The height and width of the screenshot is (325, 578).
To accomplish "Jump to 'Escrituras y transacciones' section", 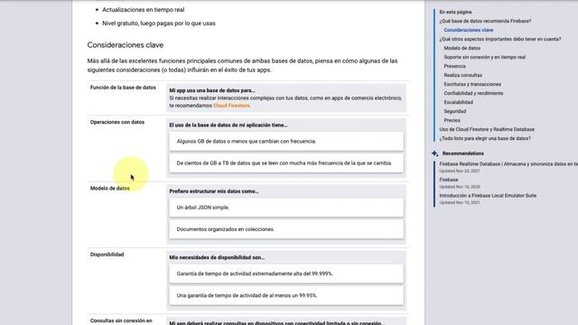I will point(472,84).
